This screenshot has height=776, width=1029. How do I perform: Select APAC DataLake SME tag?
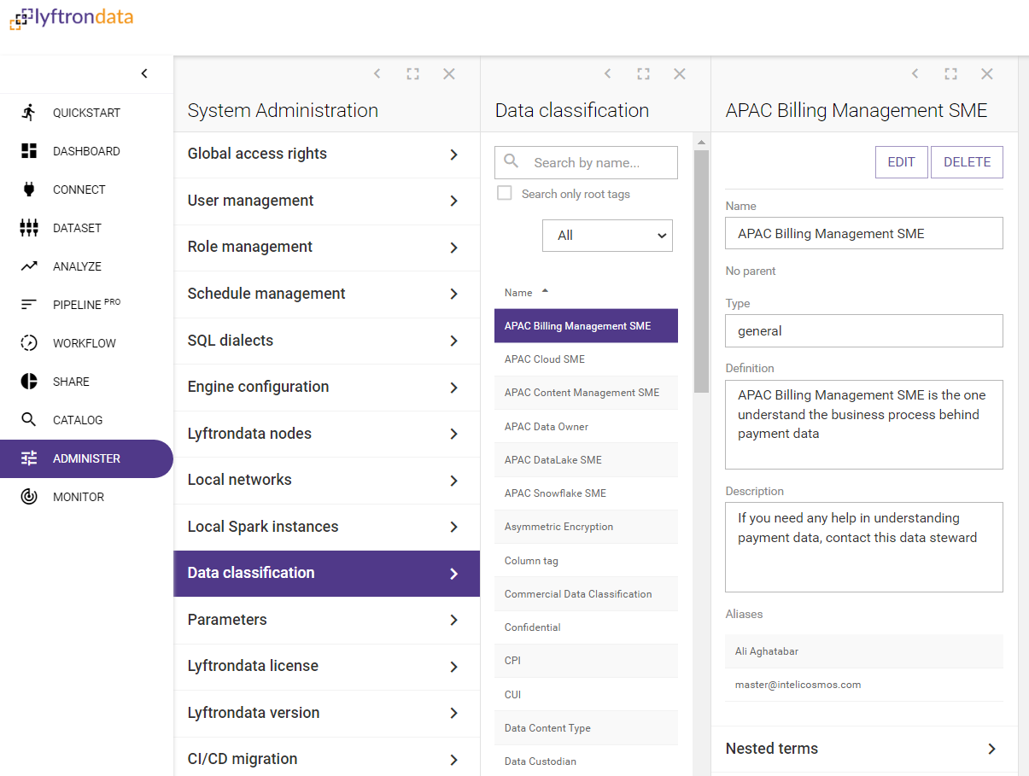click(586, 459)
